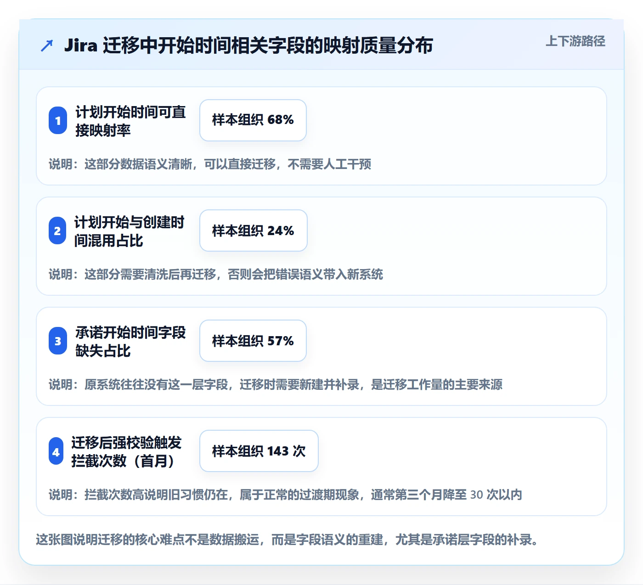Click the 样本组织 57% value pill
This screenshot has height=585, width=643.
coord(253,341)
